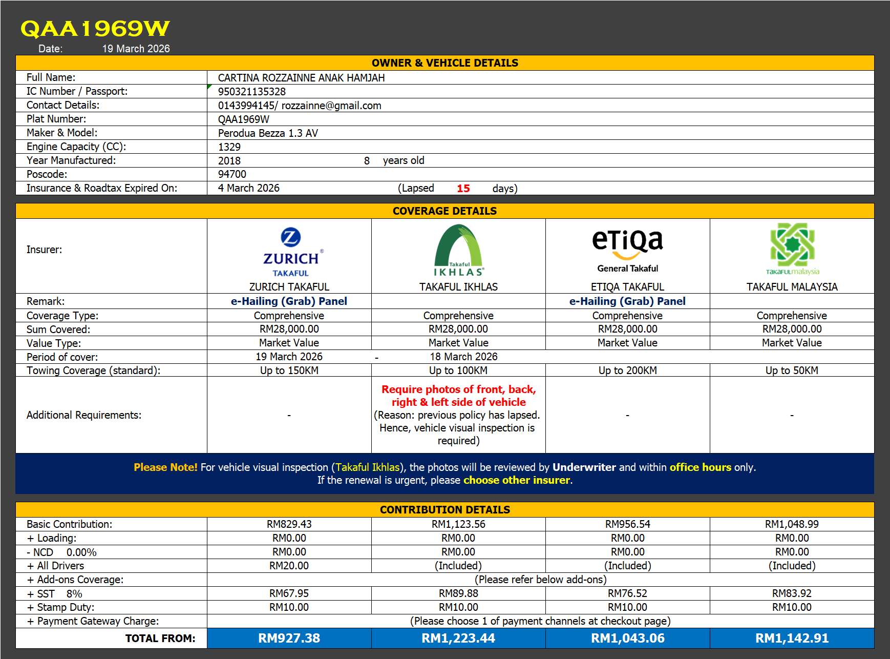Select the yellow QAA1969W title text
Screen dimensions: 890x659
click(95, 29)
